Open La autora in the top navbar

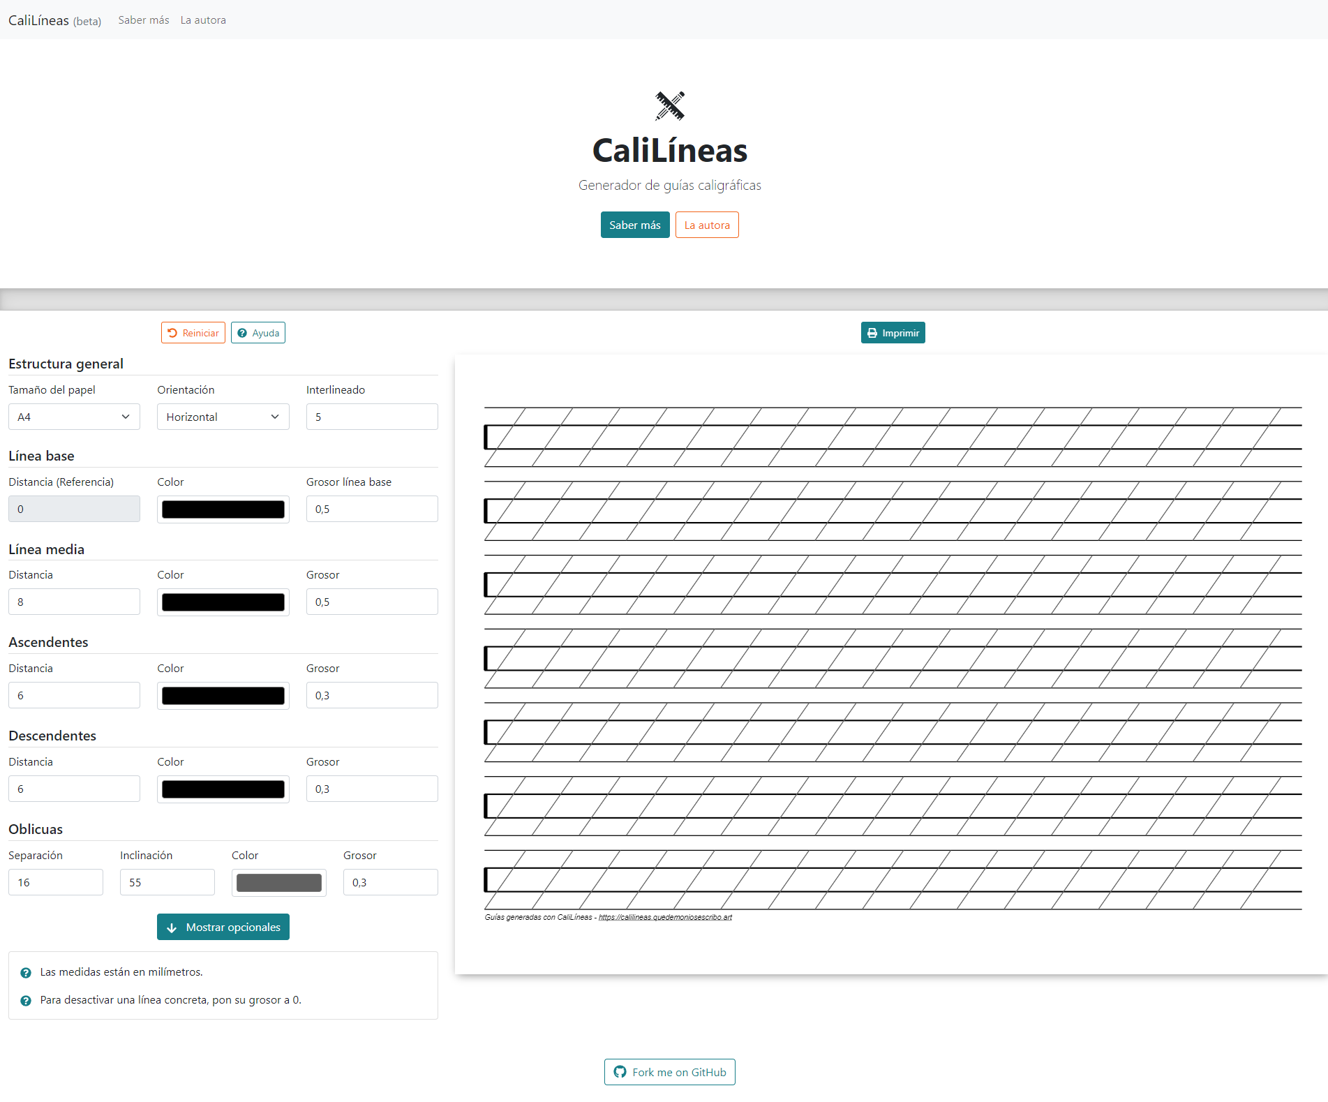click(203, 20)
